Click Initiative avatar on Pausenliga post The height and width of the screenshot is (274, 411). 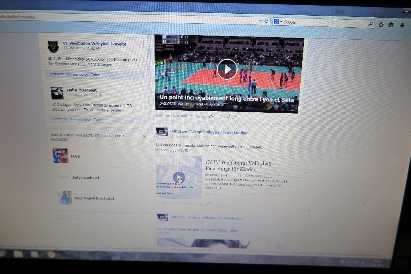pos(162,133)
